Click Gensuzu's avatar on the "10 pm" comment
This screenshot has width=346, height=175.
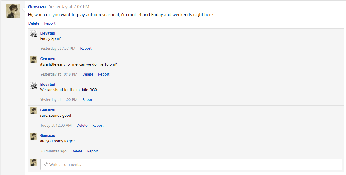tap(33, 60)
